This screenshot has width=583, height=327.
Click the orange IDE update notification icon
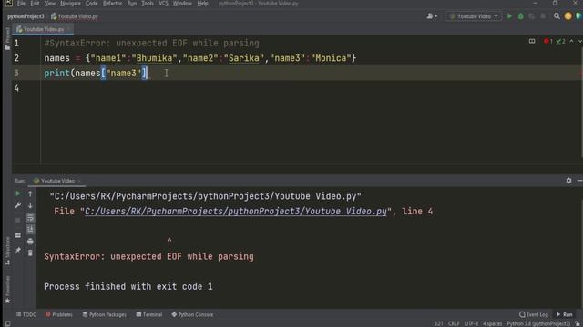[568, 16]
